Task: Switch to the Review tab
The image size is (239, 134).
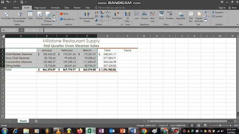Action: coord(77,7)
